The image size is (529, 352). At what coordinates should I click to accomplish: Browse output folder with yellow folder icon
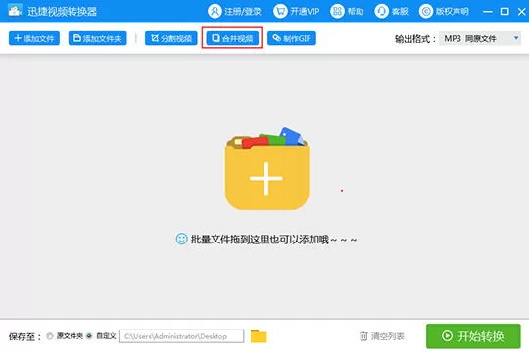pos(259,336)
